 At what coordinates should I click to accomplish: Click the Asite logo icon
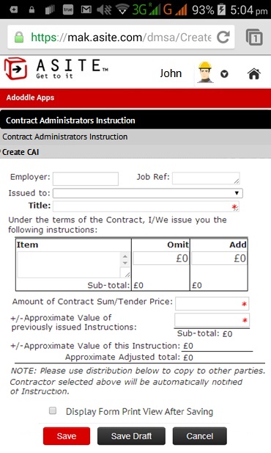16,69
